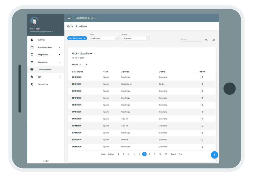
Task: Click webmaster@logikamente.it email text
Action: click(41, 32)
